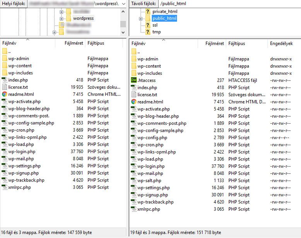
Task: Sort local files by Fájlnév column
Action: (x=28, y=43)
